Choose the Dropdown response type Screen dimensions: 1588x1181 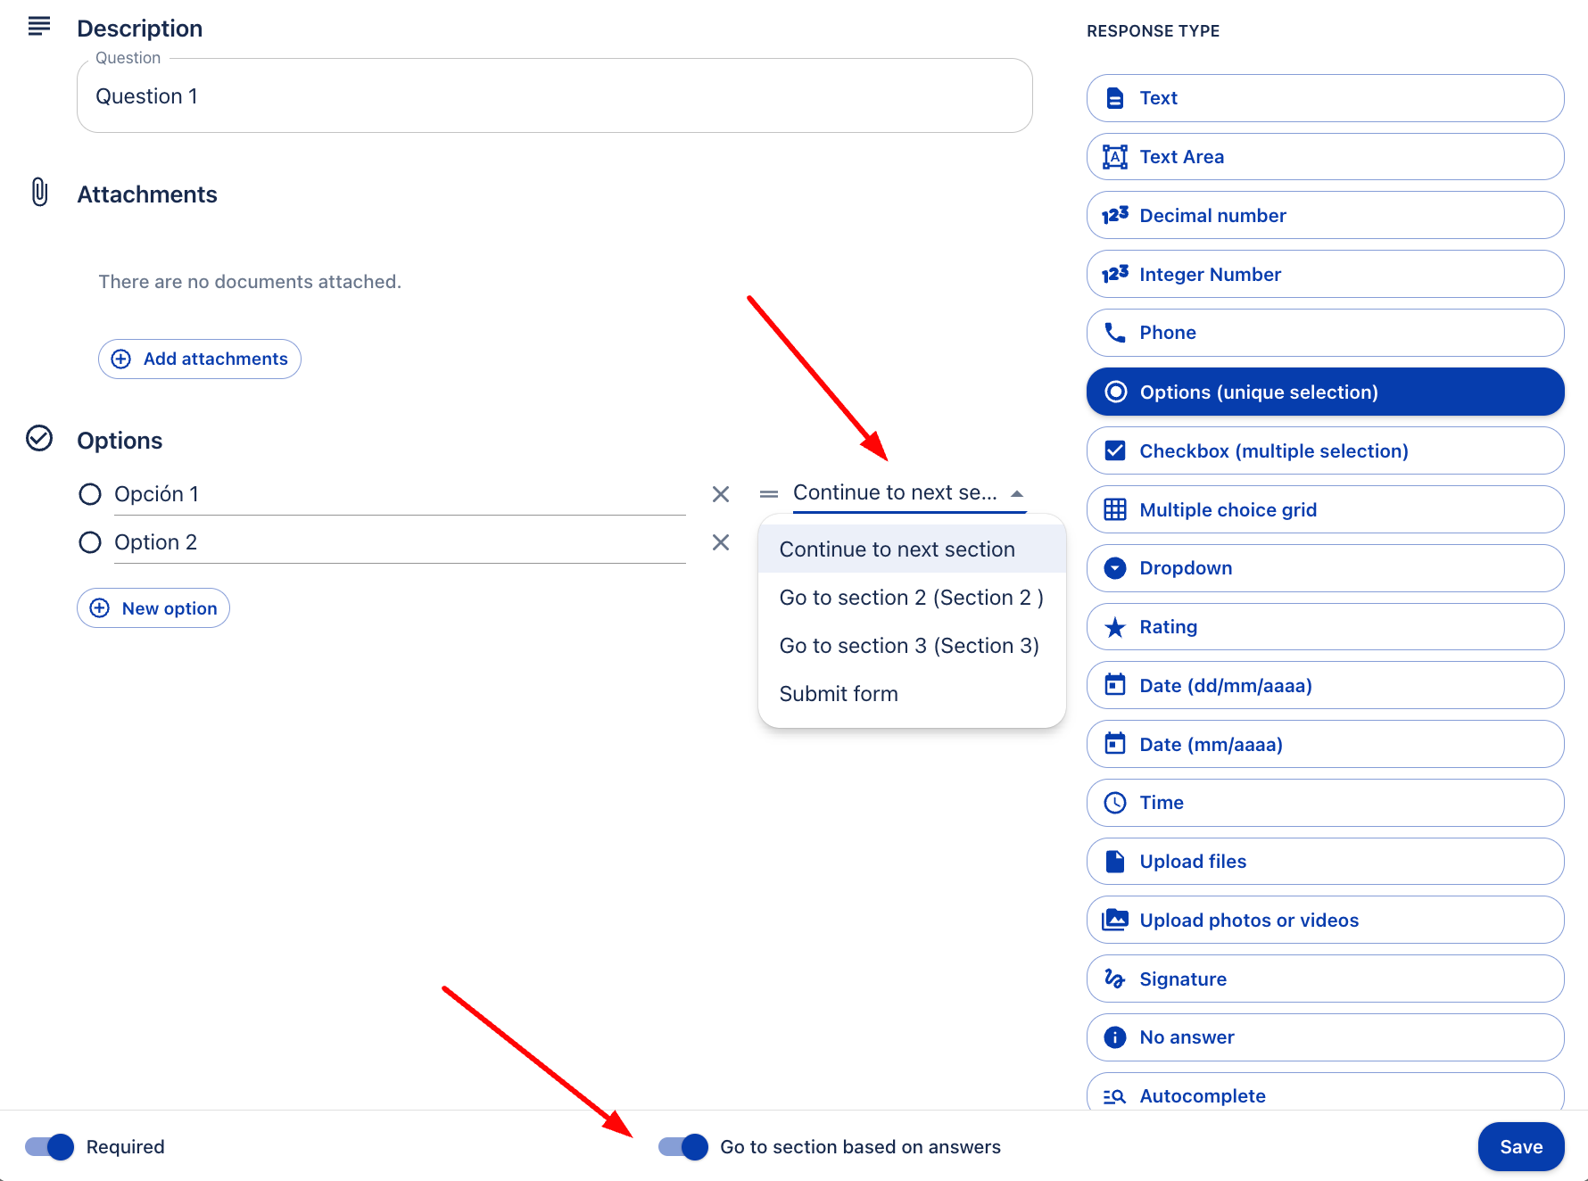point(1324,568)
